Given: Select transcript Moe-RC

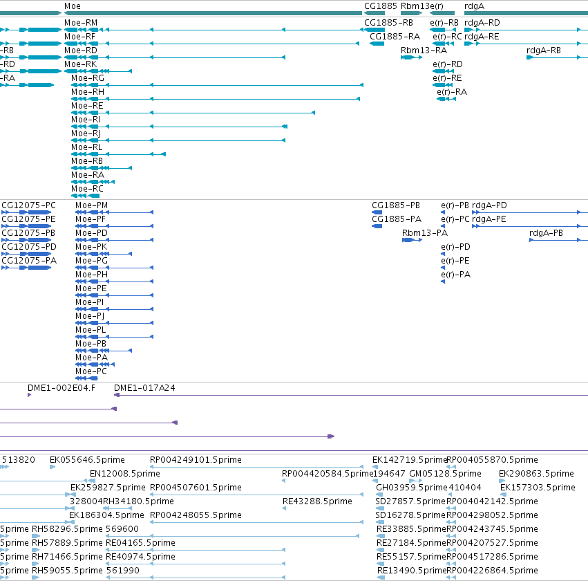Looking at the screenshot, I should [x=87, y=189].
